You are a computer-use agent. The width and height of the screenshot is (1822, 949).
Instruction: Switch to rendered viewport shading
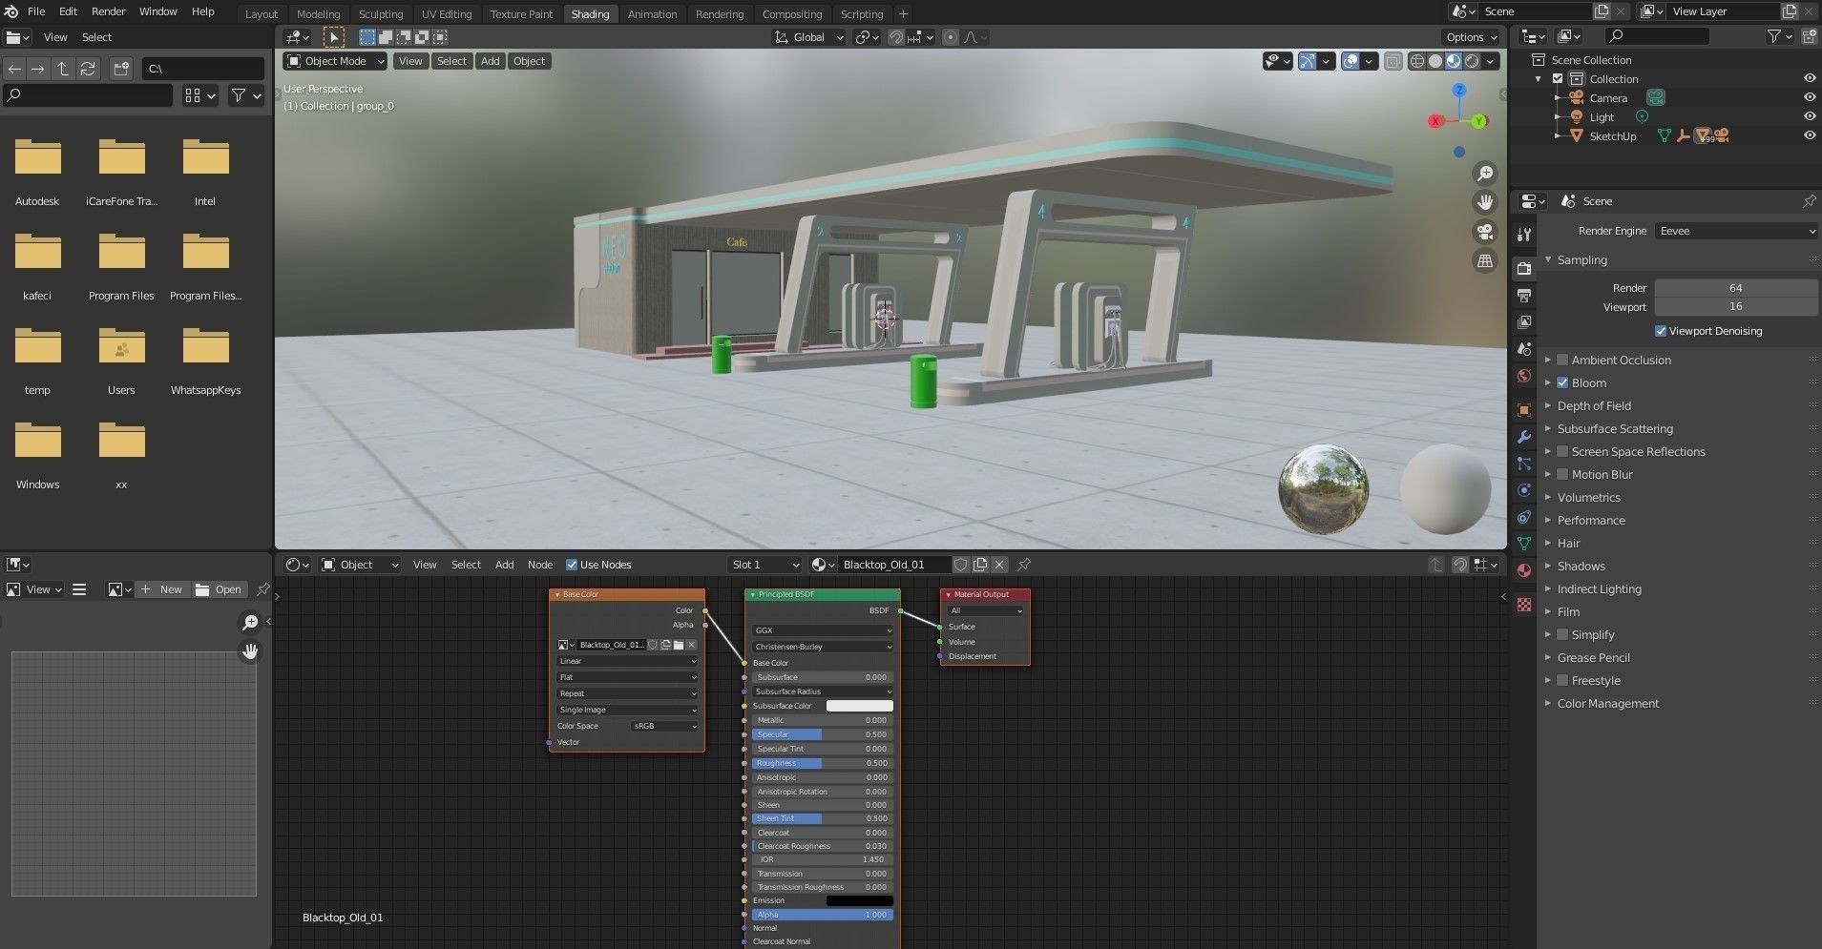(1473, 61)
